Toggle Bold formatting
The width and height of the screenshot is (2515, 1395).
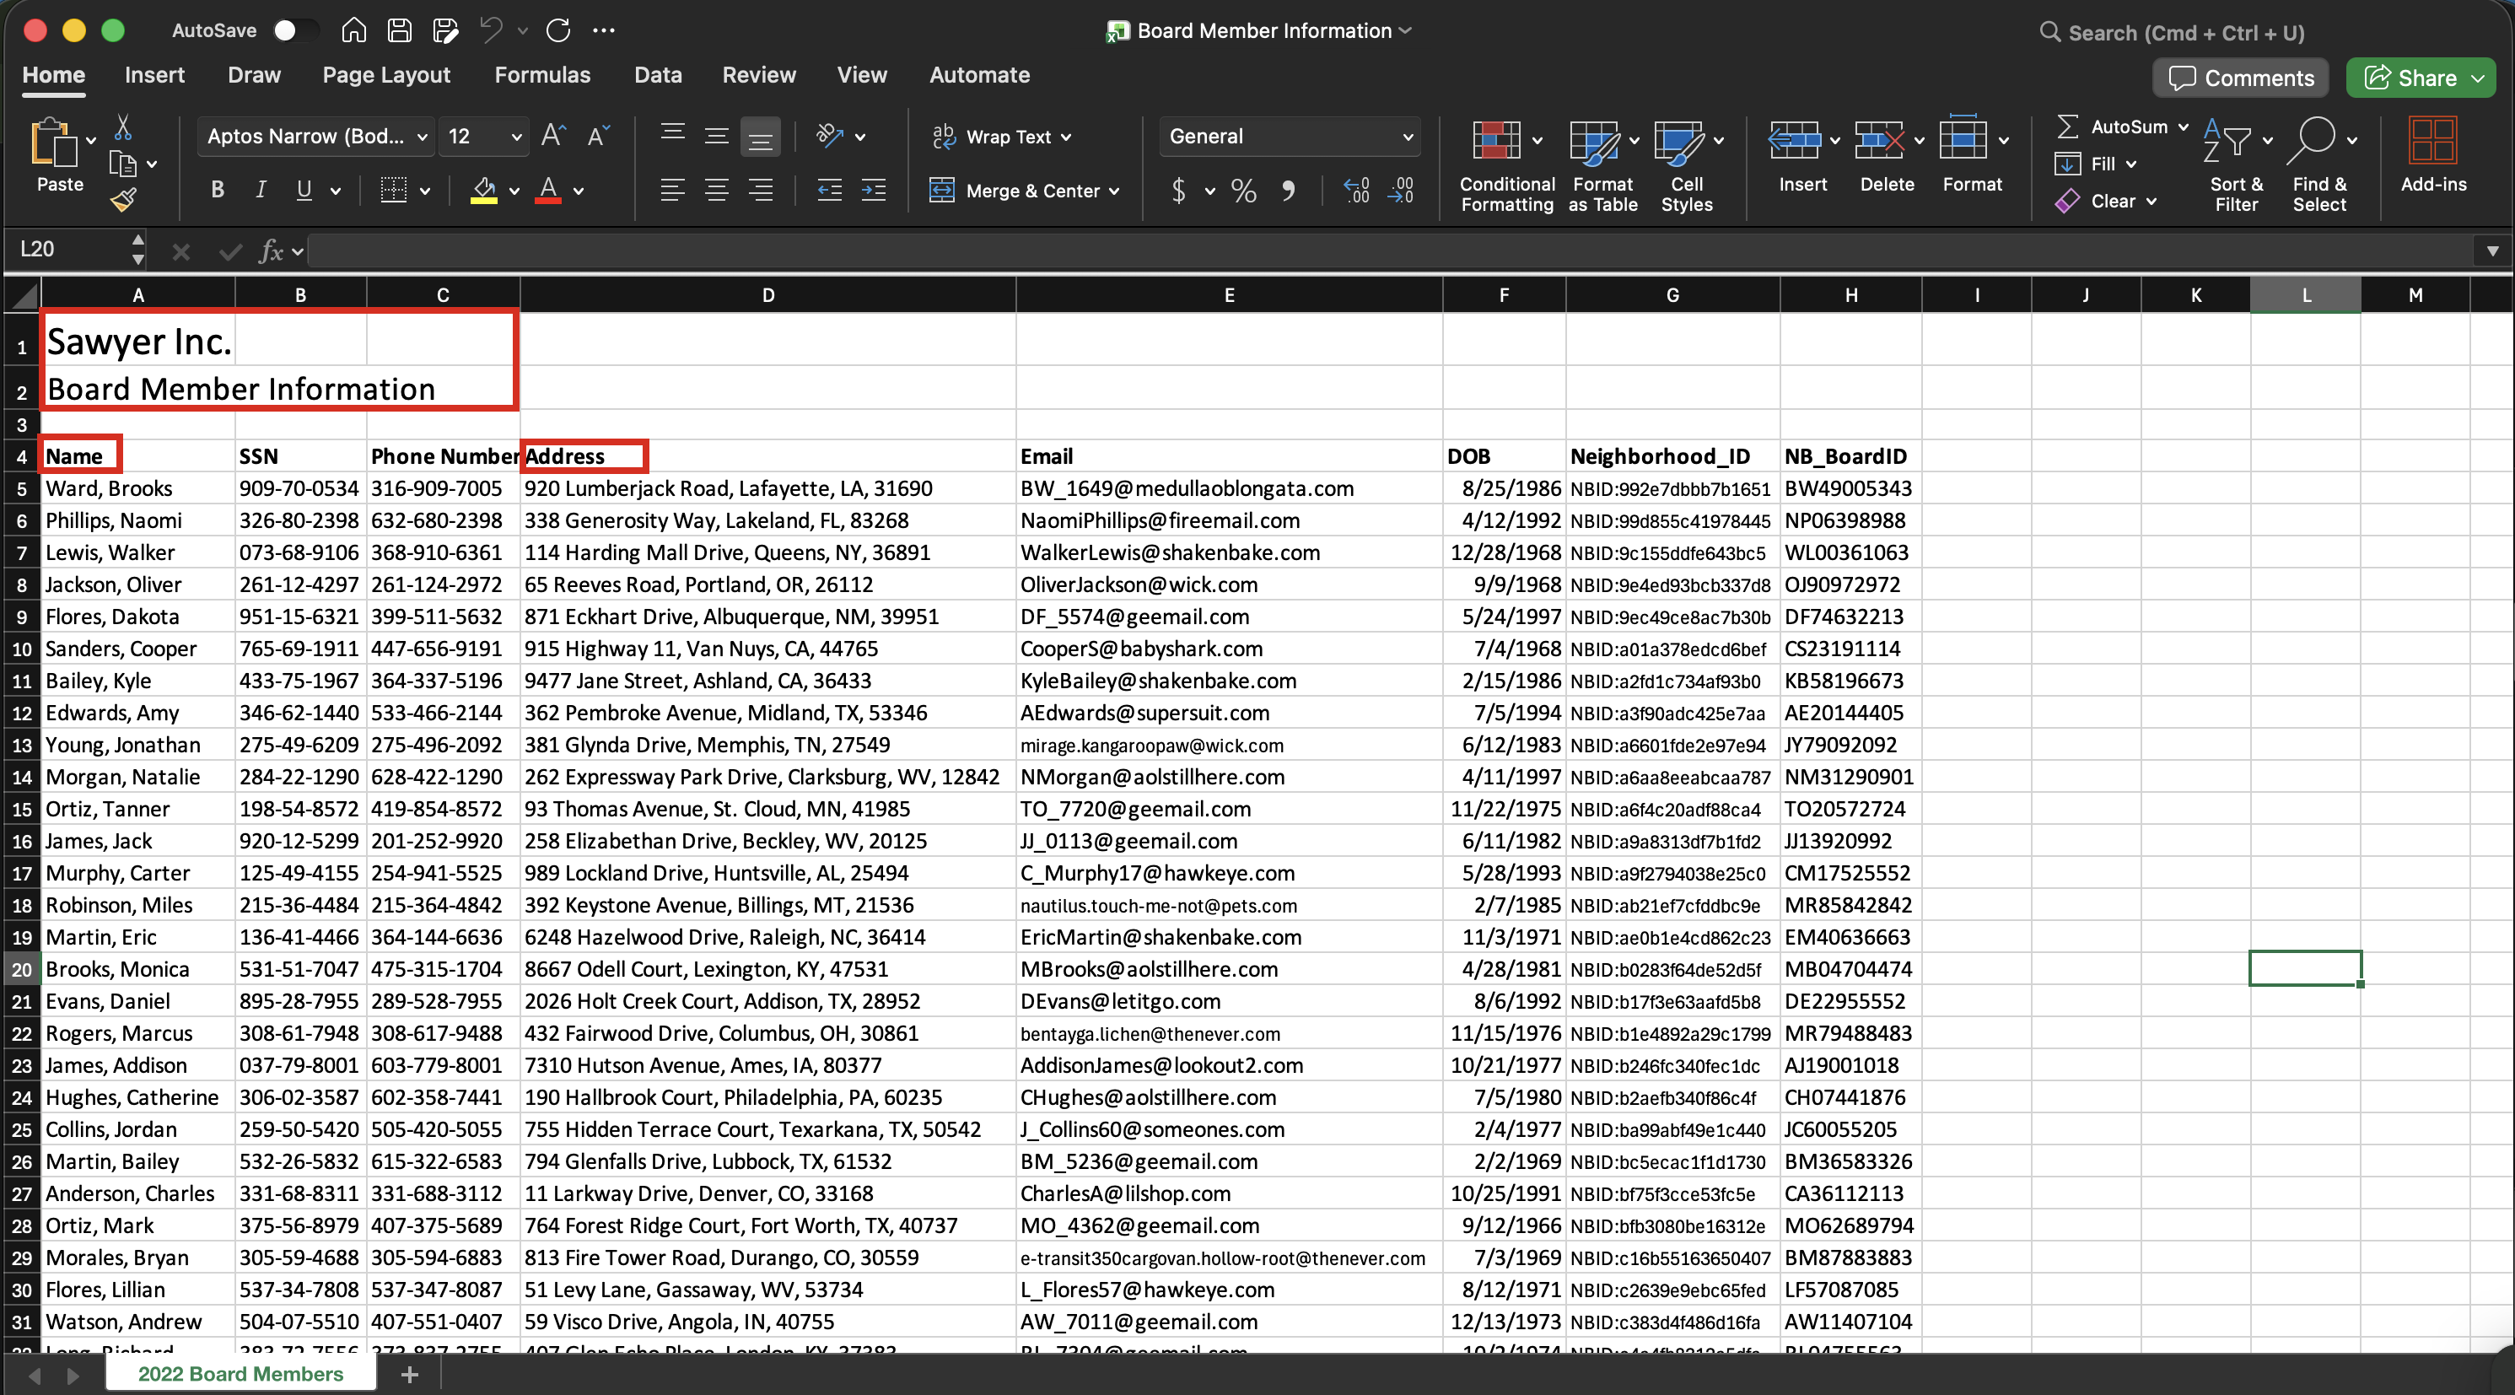pyautogui.click(x=217, y=191)
